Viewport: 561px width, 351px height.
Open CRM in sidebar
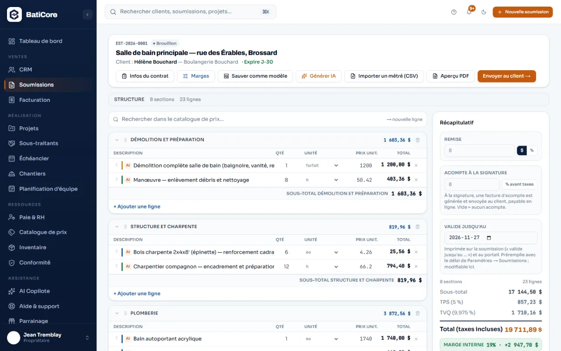pos(48,69)
